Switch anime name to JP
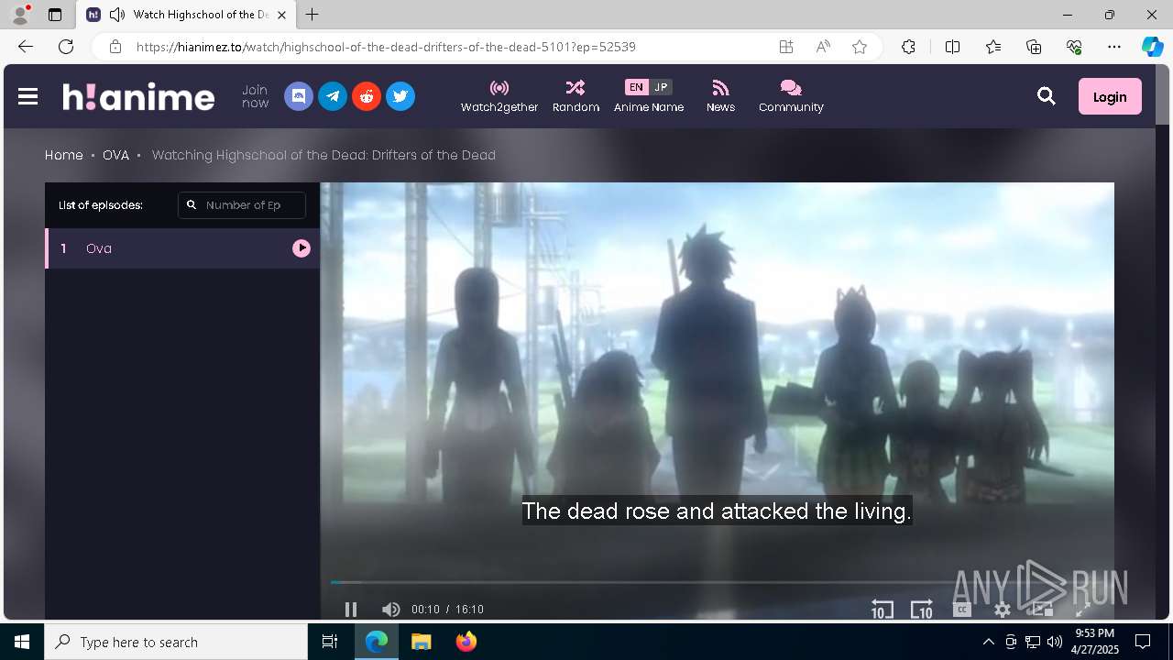The height and width of the screenshot is (660, 1173). [661, 87]
